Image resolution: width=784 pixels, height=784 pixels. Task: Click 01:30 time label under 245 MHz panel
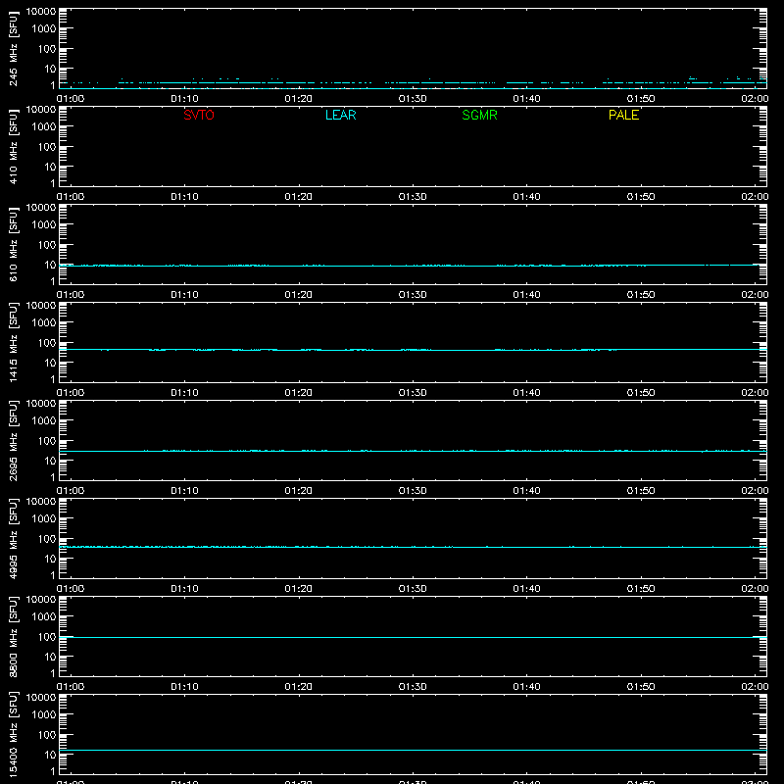[413, 99]
